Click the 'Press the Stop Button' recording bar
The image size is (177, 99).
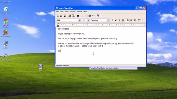coord(113,68)
